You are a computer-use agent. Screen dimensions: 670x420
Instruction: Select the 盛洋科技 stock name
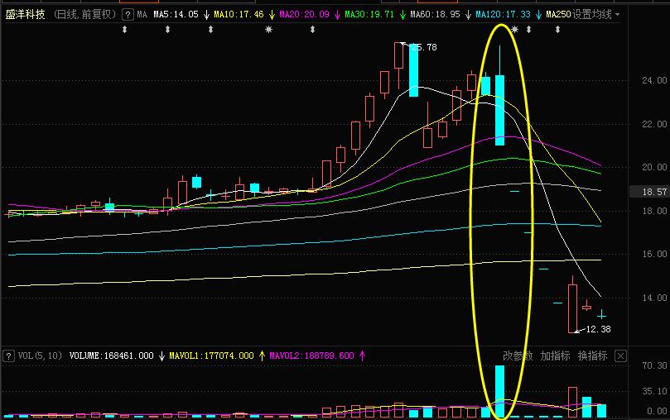[x=25, y=15]
